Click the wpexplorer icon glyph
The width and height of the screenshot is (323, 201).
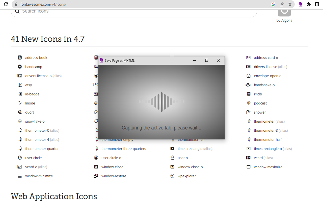pyautogui.click(x=172, y=176)
